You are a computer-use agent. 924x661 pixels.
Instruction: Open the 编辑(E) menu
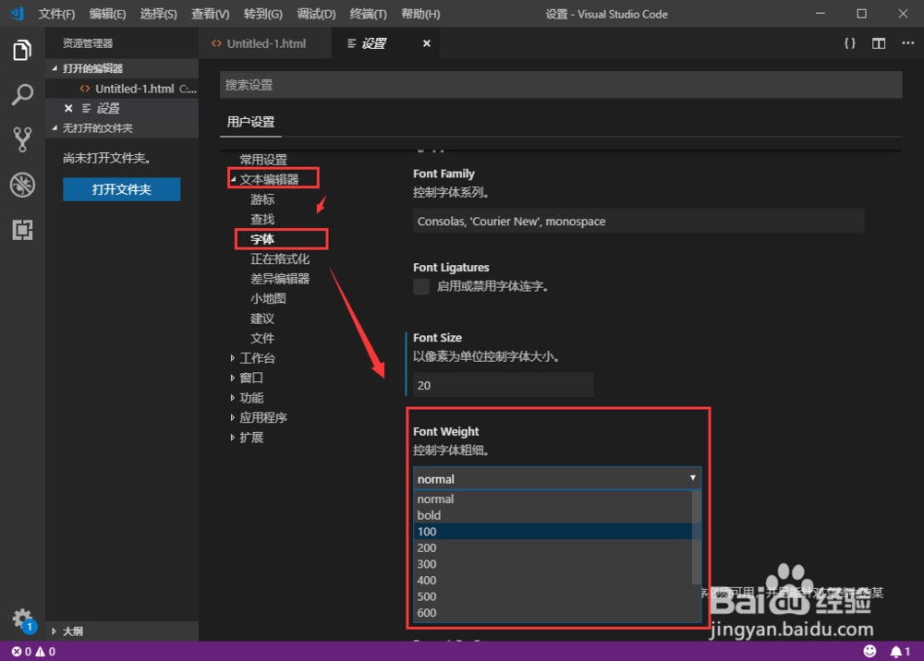(107, 14)
